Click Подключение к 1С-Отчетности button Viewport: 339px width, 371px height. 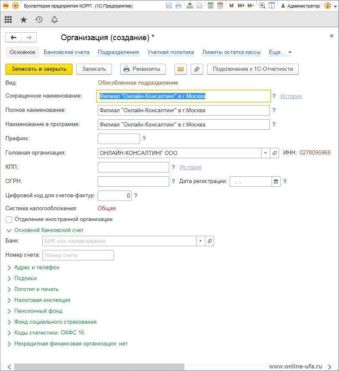point(253,69)
